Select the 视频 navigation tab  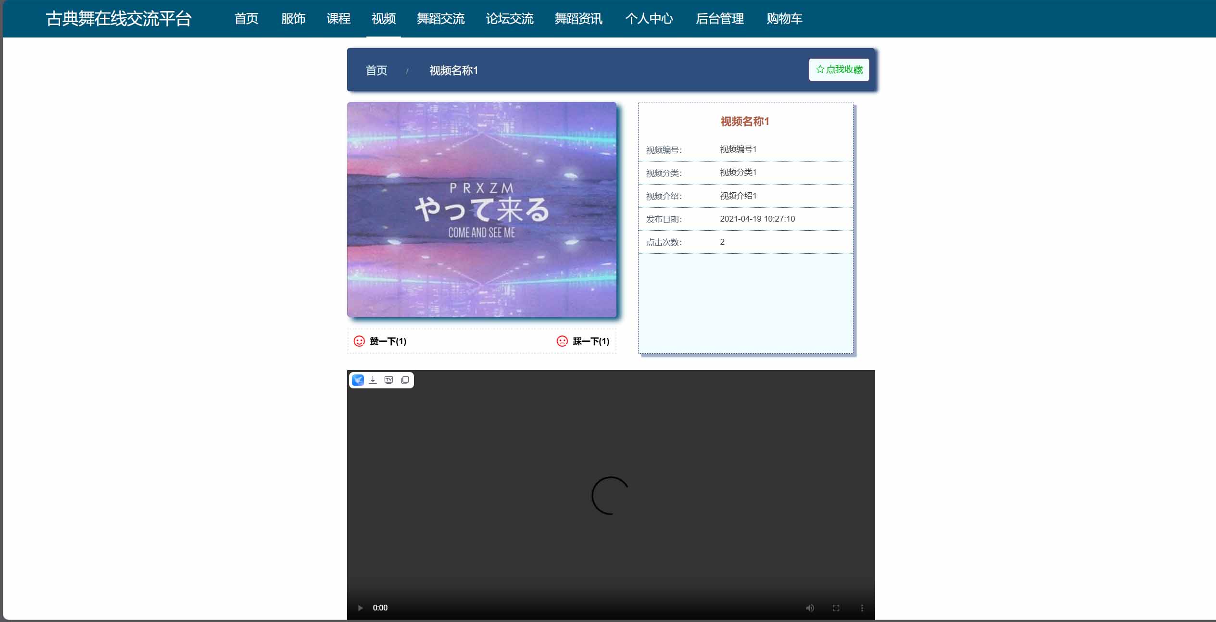[x=384, y=19]
